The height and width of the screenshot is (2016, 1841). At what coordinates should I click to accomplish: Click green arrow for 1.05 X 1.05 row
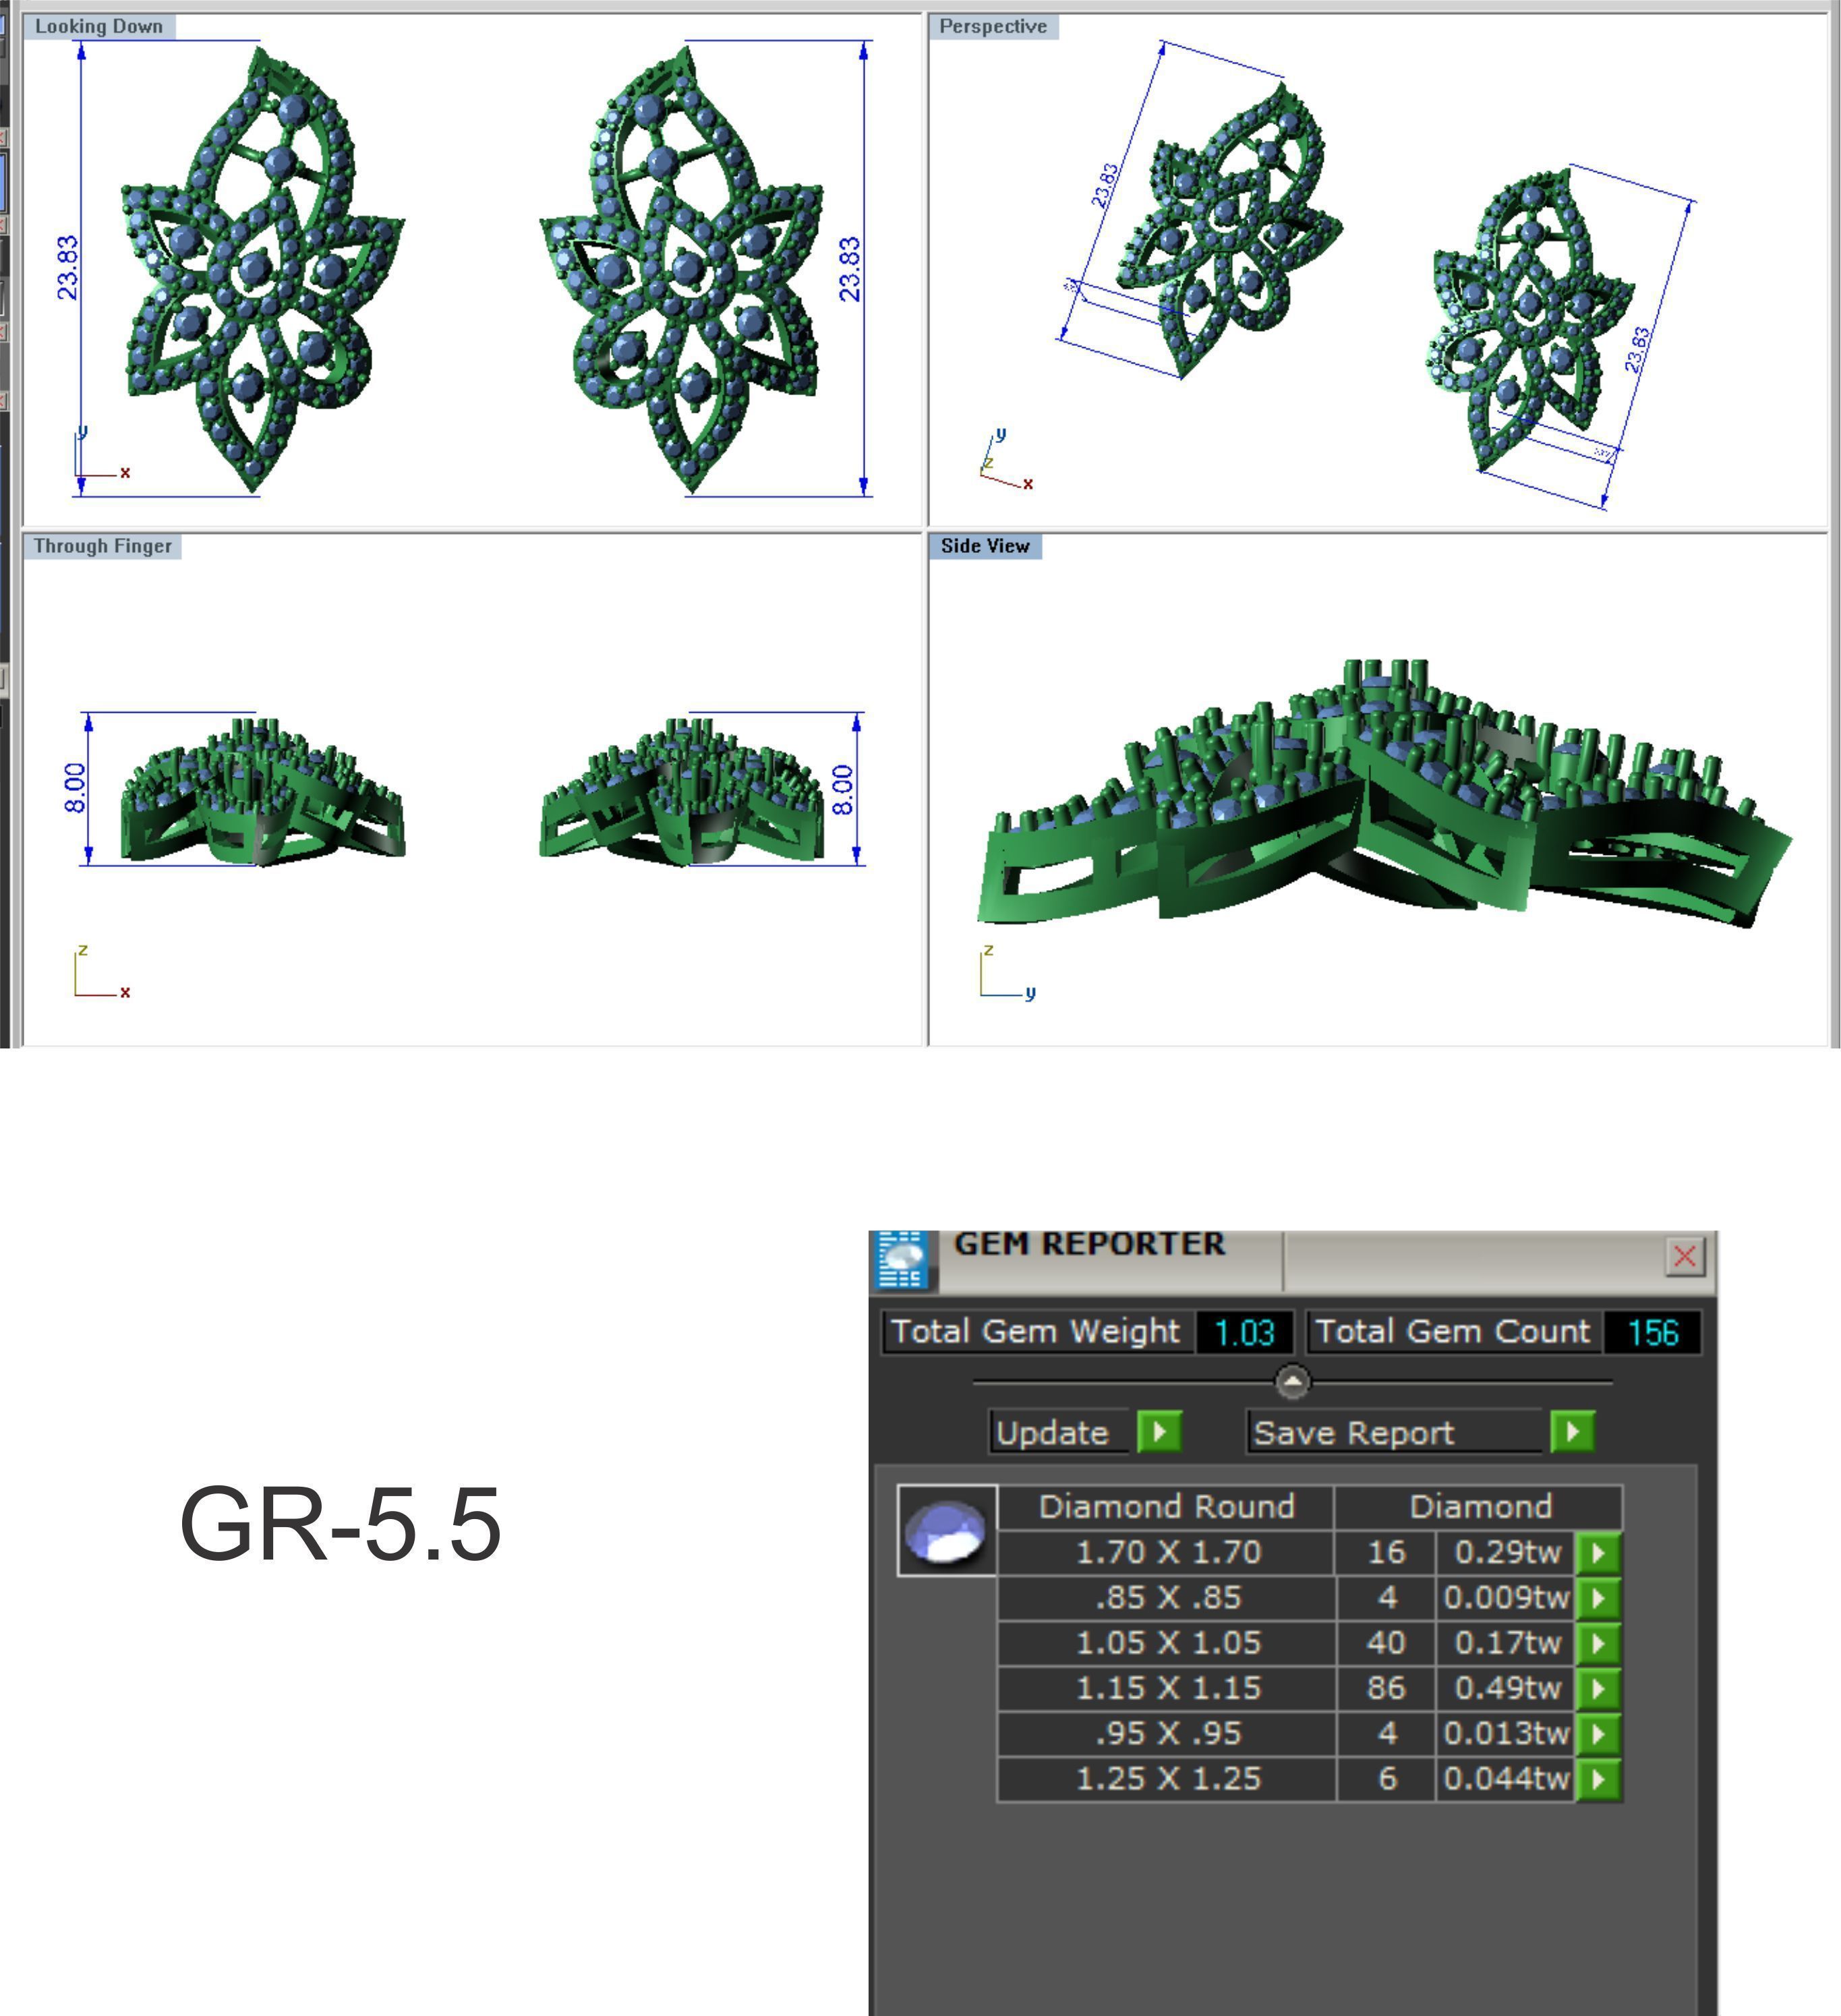pyautogui.click(x=1598, y=1643)
